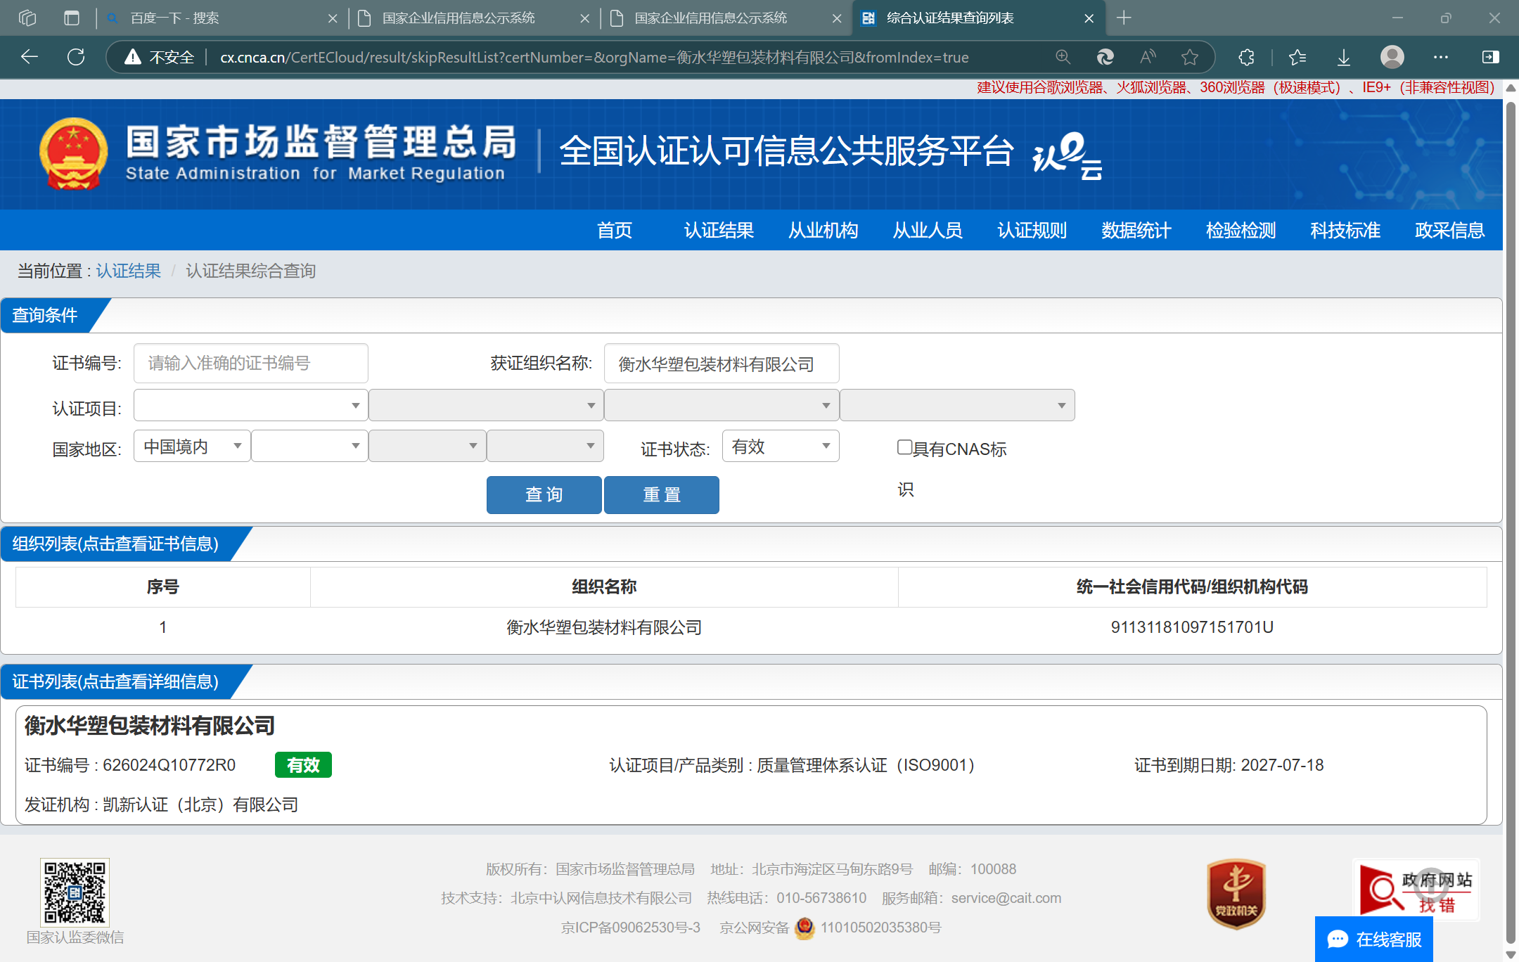Viewport: 1519px width, 962px height.
Task: Open the downloads icon
Action: (1344, 57)
